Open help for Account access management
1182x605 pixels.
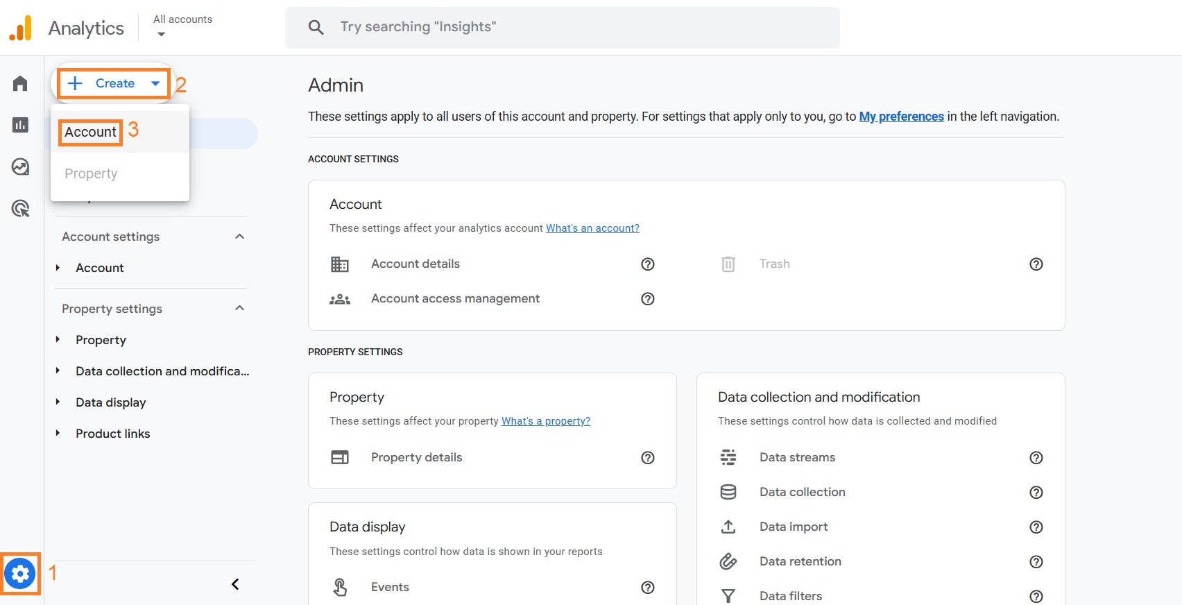(648, 299)
